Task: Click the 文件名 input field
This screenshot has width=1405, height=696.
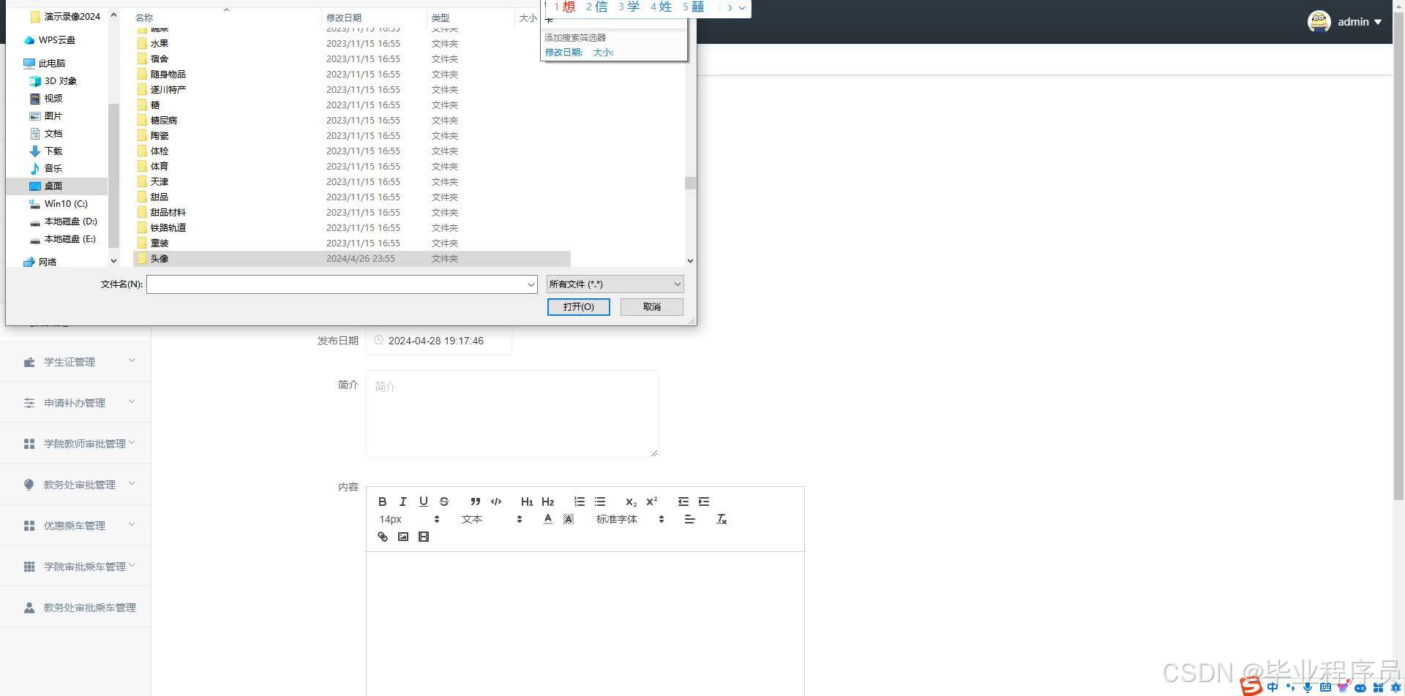Action: click(x=342, y=284)
